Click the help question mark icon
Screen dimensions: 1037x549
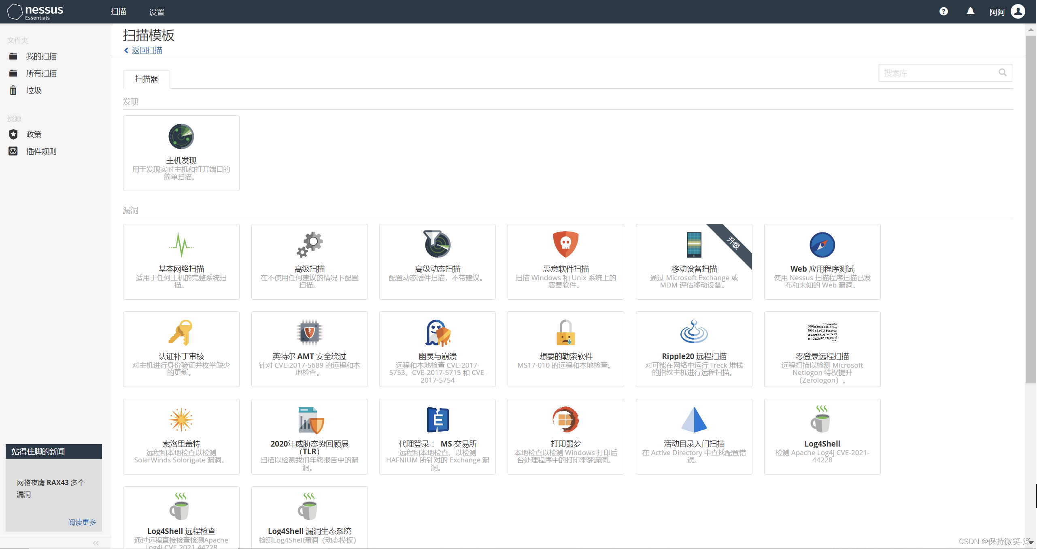coord(943,11)
